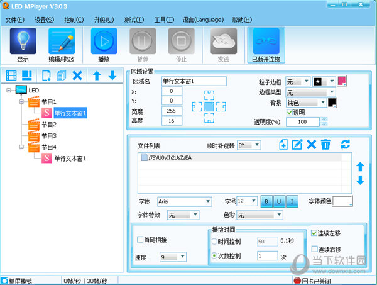Click the 停止 stop icon
377x285 pixels.
(x=182, y=41)
